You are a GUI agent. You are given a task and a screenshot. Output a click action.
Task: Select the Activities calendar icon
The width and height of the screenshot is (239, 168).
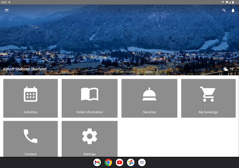(30, 94)
